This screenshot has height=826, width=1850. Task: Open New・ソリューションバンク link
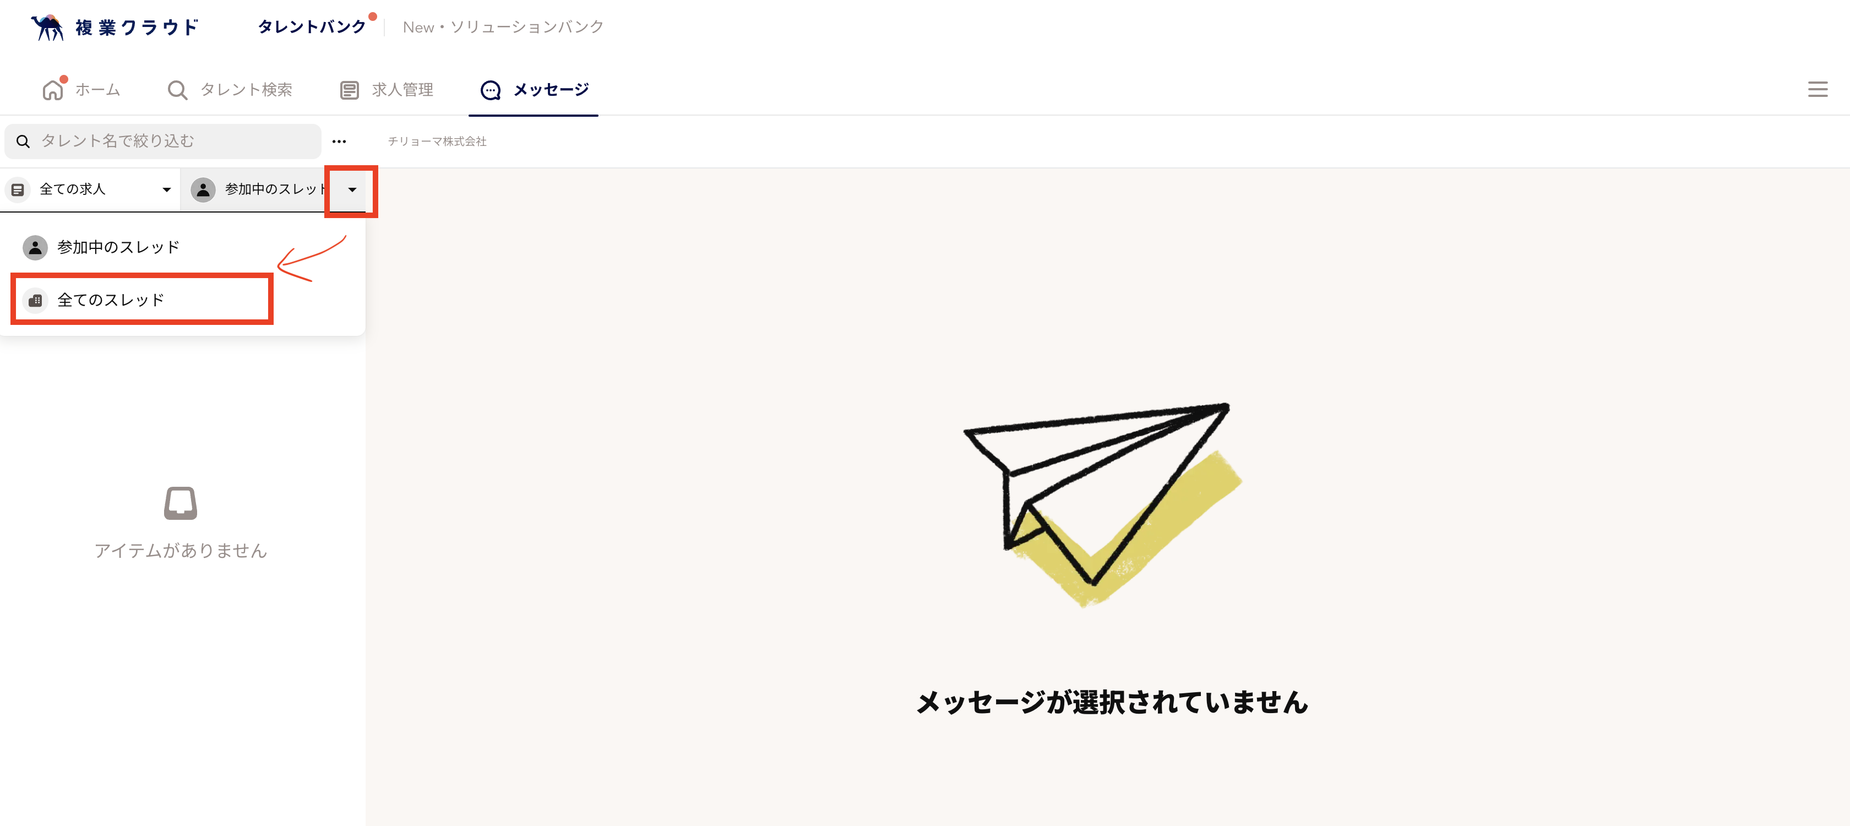coord(503,28)
